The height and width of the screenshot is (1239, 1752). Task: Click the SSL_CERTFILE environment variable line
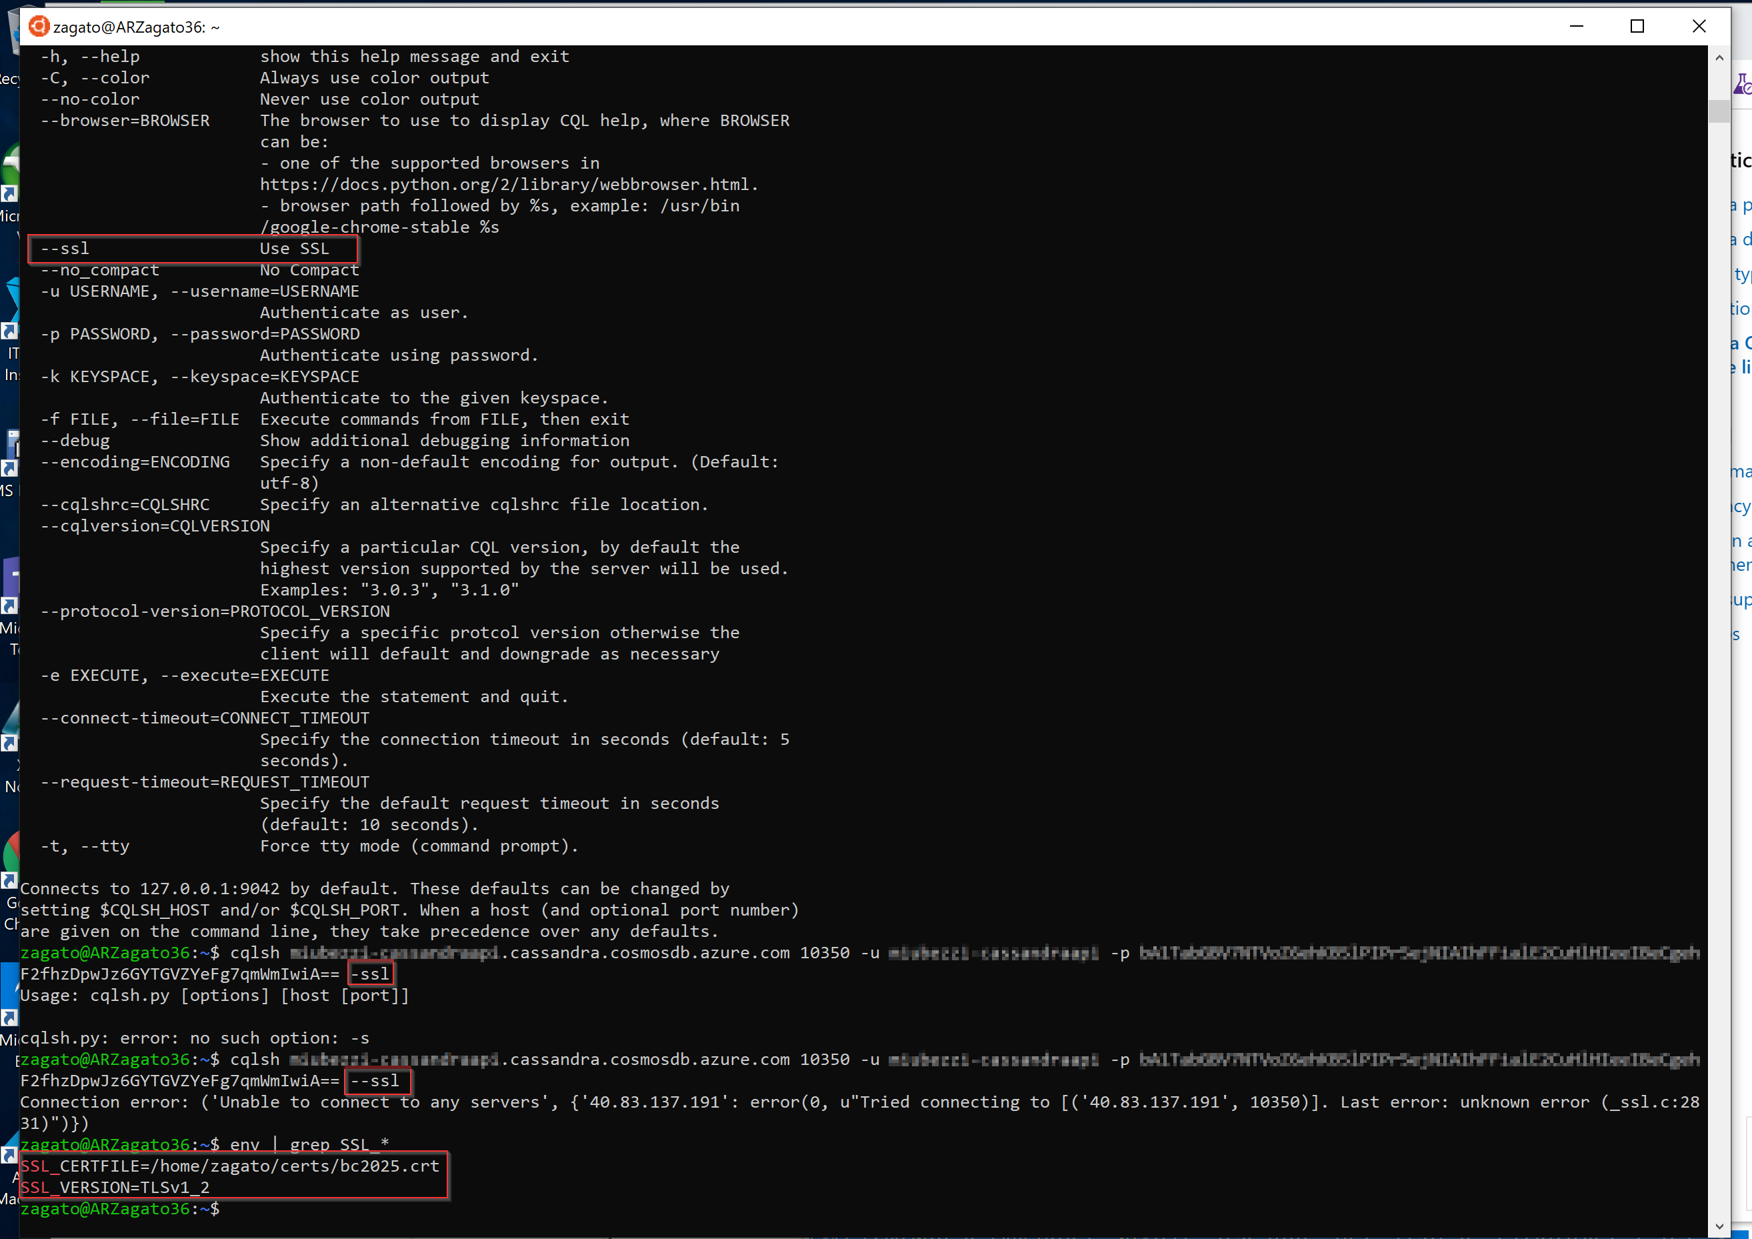tap(230, 1166)
